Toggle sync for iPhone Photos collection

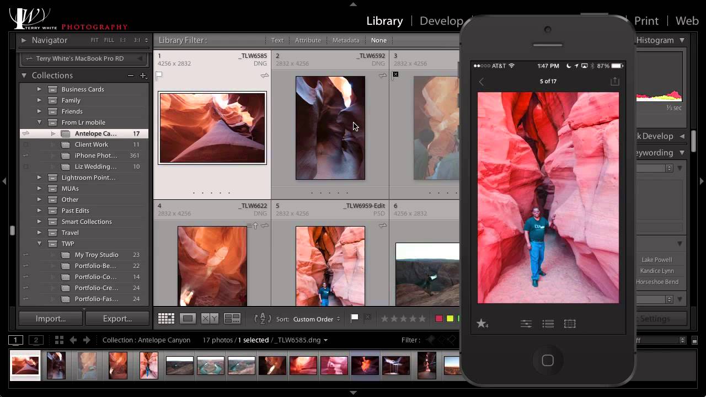coord(26,155)
